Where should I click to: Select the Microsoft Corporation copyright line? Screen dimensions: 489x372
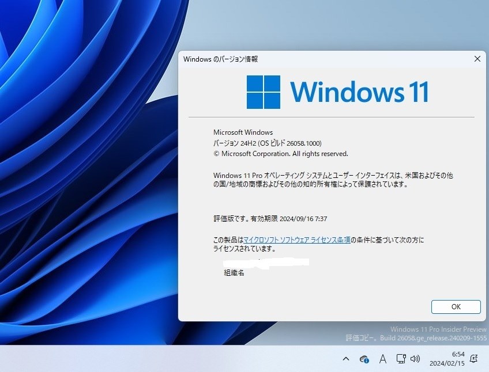pyautogui.click(x=281, y=154)
